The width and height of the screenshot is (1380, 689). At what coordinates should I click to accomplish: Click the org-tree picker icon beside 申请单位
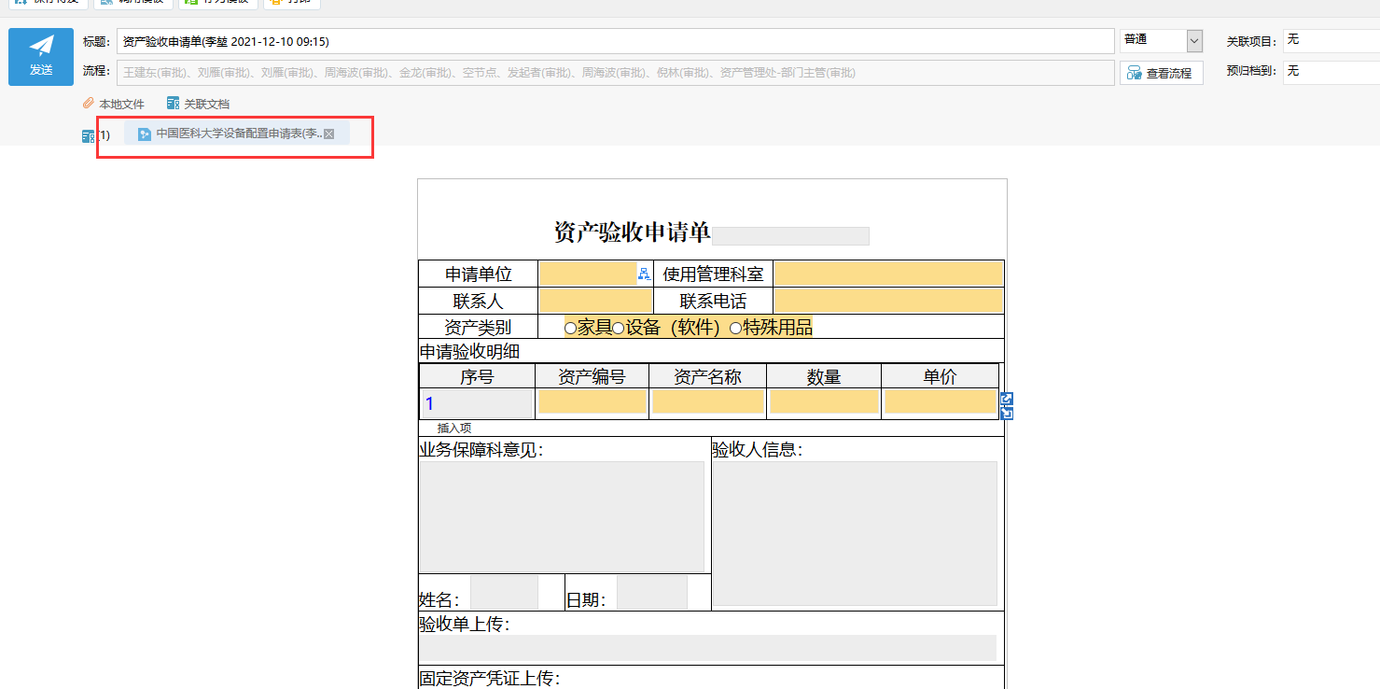644,274
